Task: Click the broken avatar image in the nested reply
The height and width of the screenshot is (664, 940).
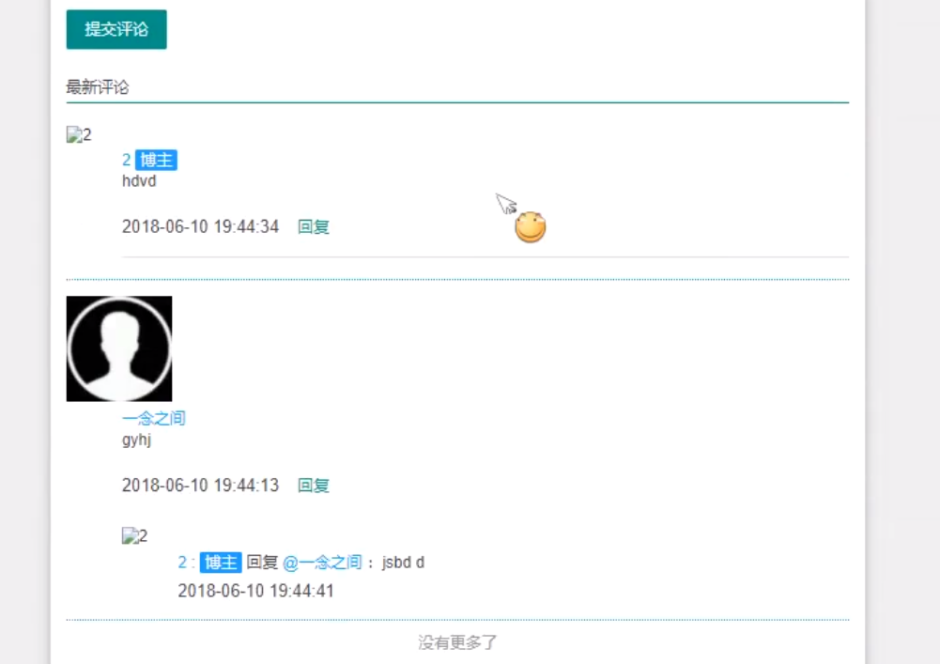Action: [134, 535]
